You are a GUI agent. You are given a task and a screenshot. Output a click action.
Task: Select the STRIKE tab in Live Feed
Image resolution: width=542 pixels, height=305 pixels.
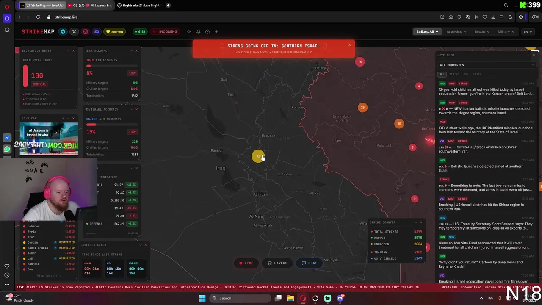454,74
